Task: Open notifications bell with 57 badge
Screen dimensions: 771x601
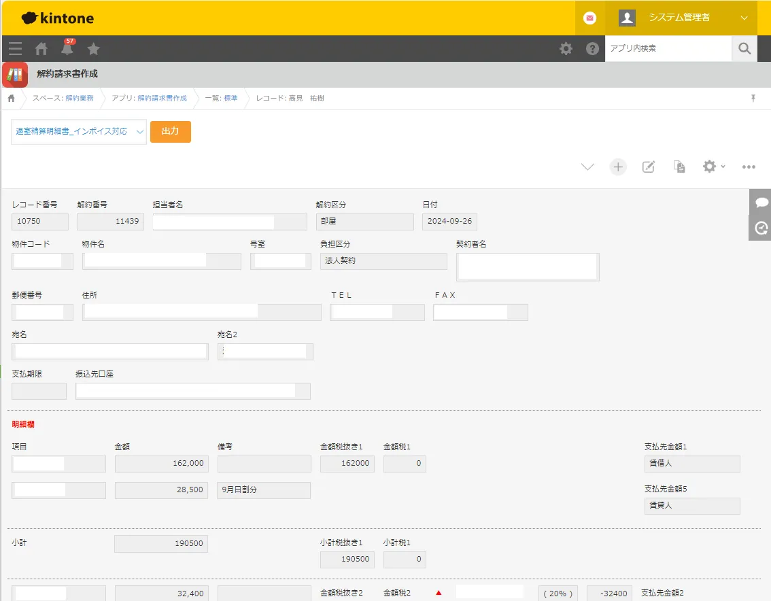Action: (x=67, y=48)
